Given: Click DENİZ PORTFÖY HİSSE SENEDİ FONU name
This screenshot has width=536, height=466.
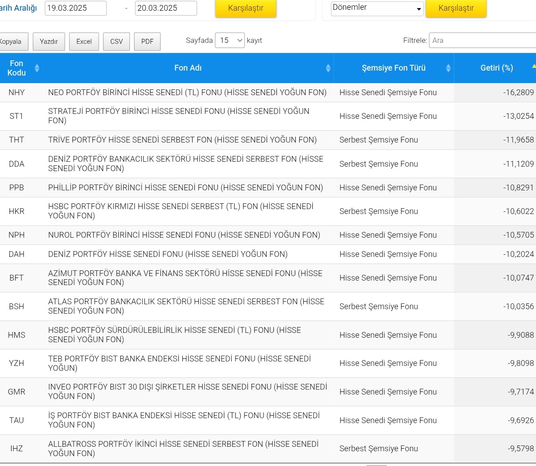Looking at the screenshot, I should click(168, 254).
